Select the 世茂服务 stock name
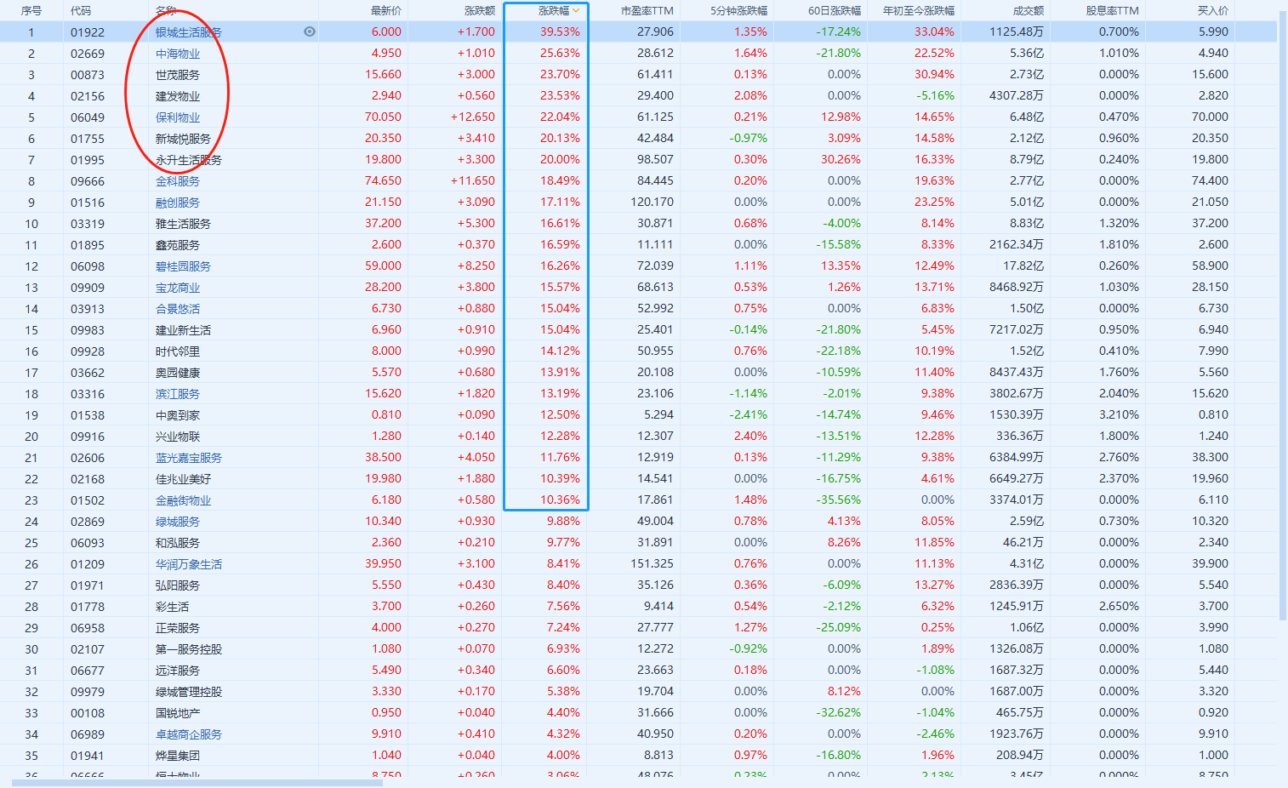The width and height of the screenshot is (1288, 788). [x=178, y=75]
